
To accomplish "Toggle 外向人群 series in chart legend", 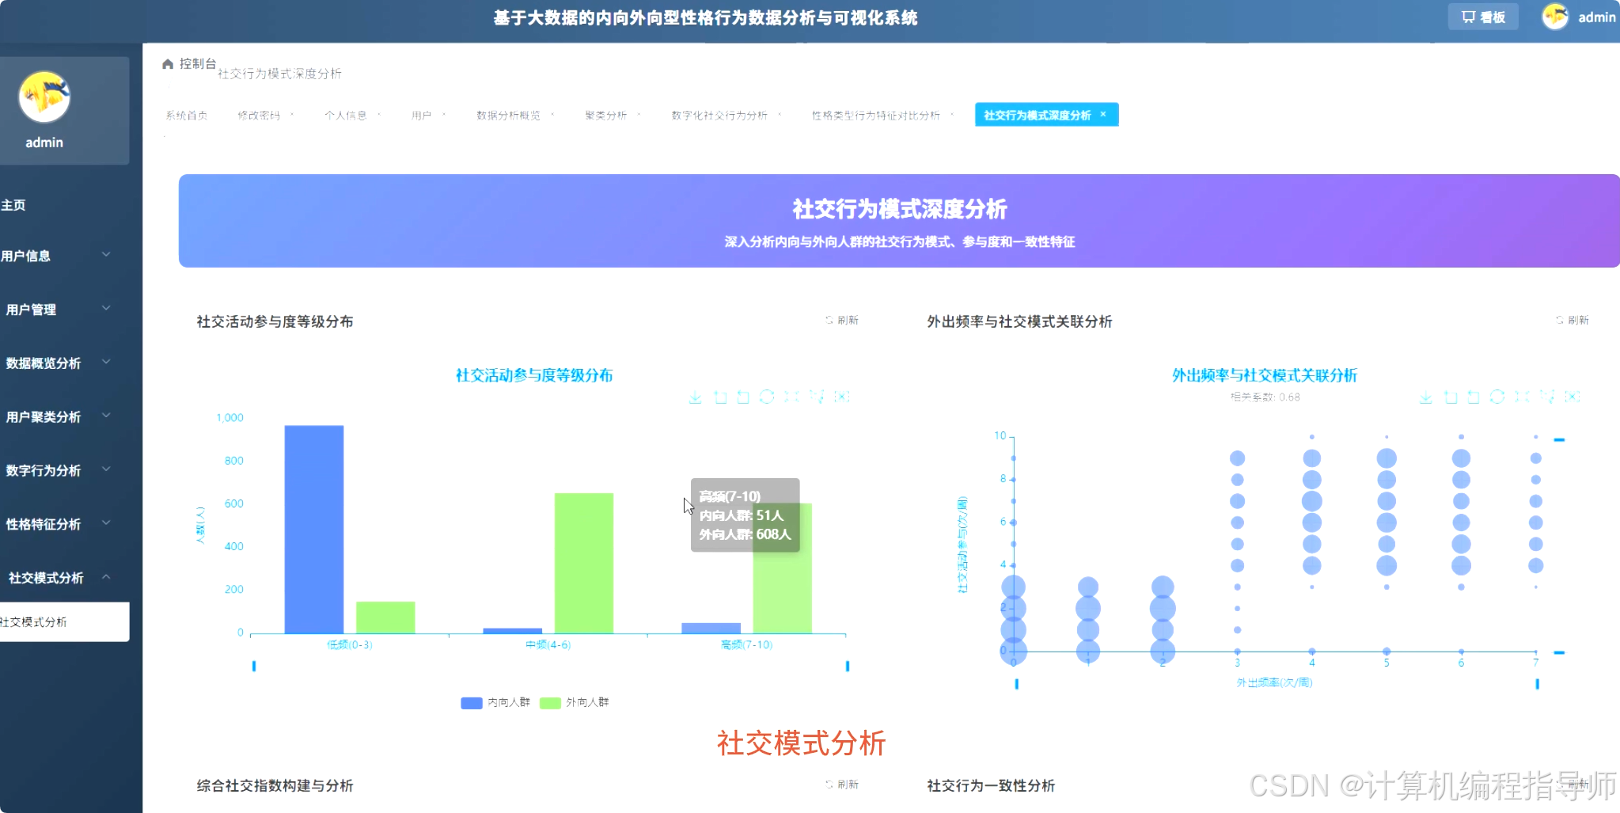I will (574, 702).
